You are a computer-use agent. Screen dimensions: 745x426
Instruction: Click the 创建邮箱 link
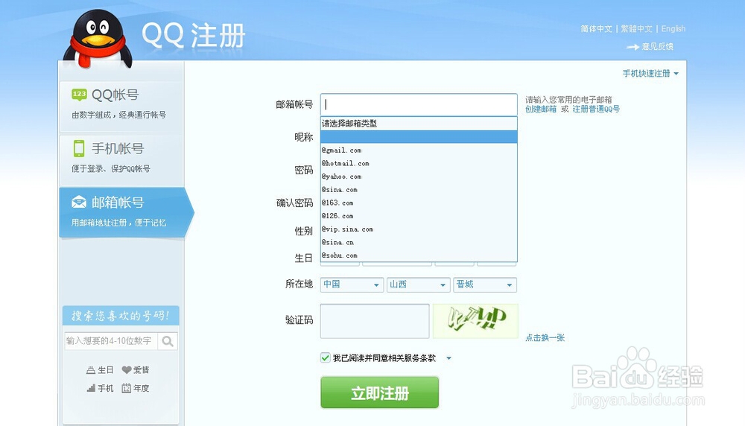541,109
